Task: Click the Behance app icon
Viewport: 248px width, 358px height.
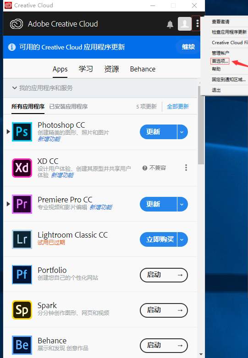Action: coord(22,345)
